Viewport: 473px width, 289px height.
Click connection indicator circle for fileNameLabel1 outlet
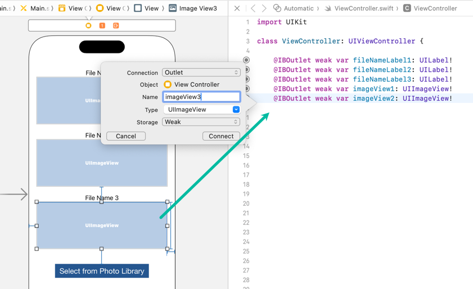click(246, 60)
